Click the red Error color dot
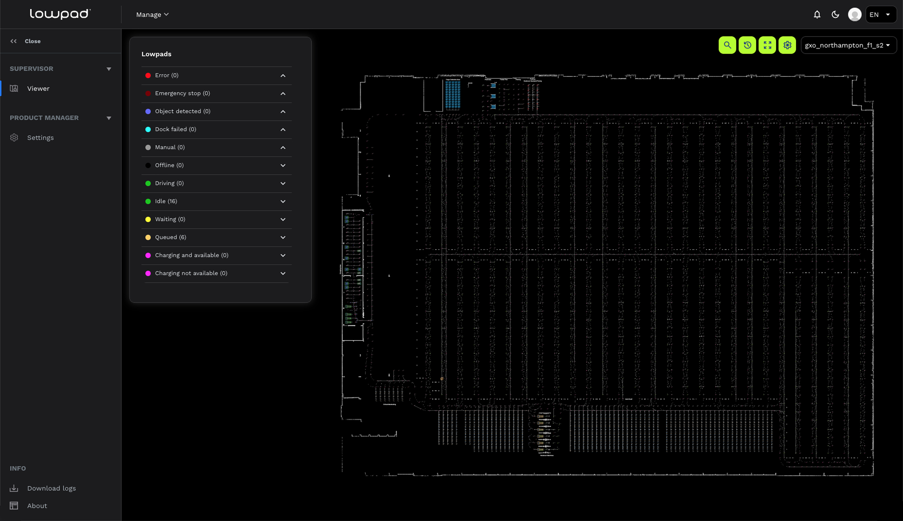903x521 pixels. pos(148,75)
